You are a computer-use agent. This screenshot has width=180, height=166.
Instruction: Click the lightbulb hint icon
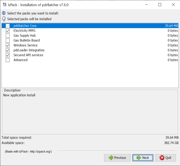[4, 19]
